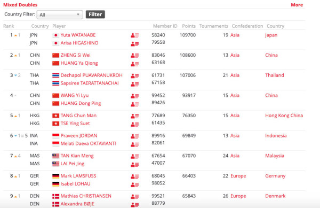Click Hong Kong flag beside TANG Chun Man
Image resolution: width=320 pixels, height=208 pixels.
(x=55, y=115)
